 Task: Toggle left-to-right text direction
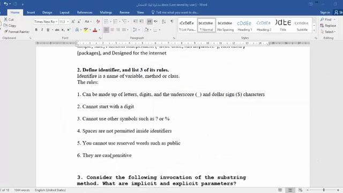150,21
